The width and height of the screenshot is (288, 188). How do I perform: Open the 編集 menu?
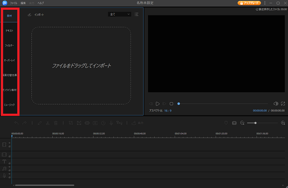point(23,3)
